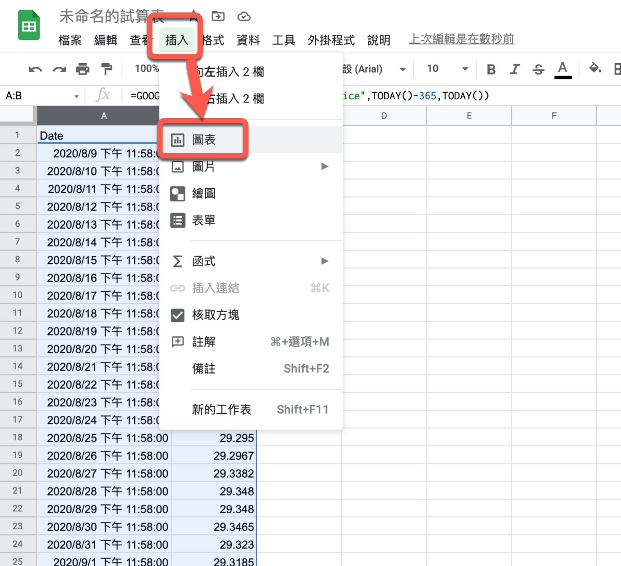Select column D header

coord(384,116)
